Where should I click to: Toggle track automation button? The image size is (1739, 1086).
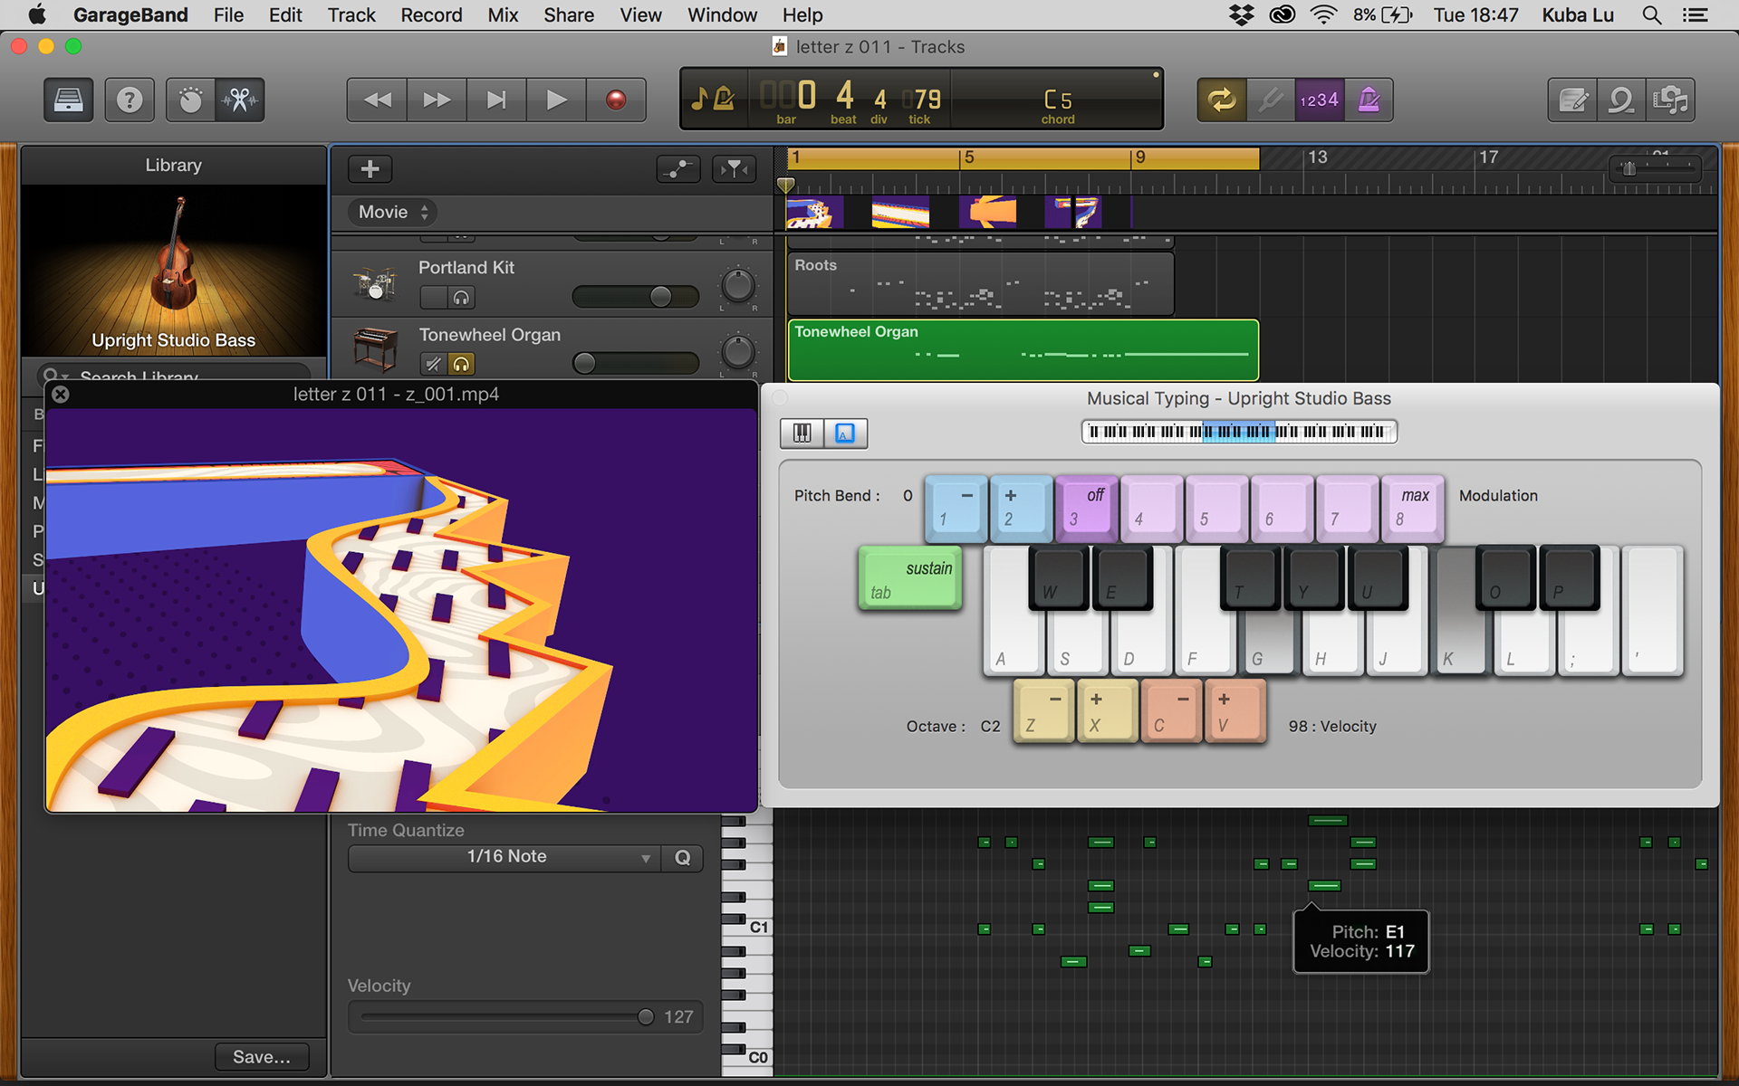(678, 168)
